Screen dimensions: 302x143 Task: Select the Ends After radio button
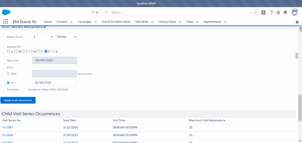tap(8, 74)
